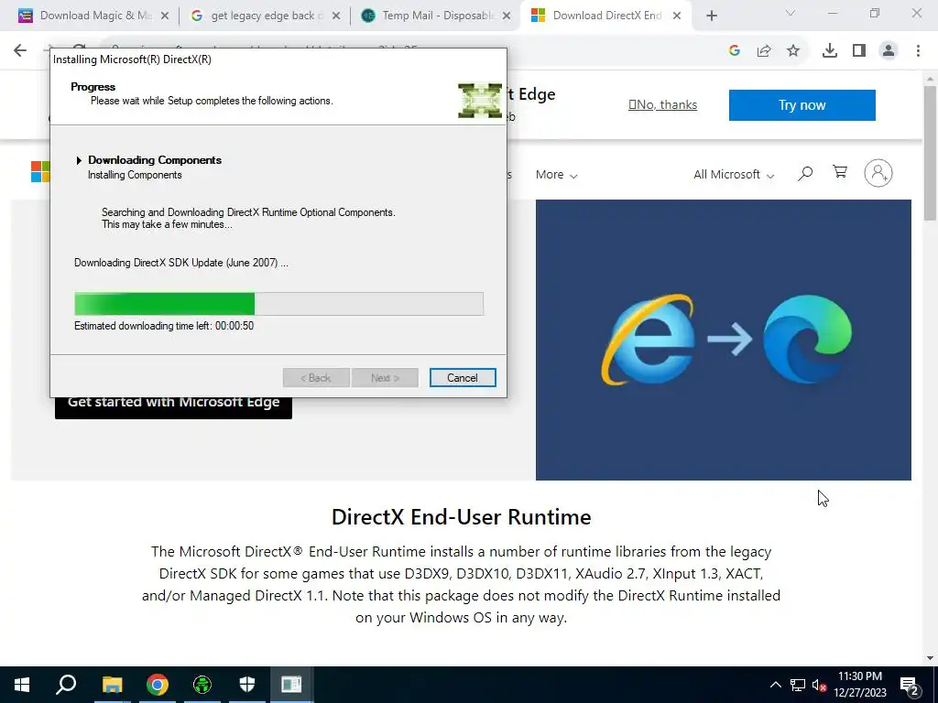Close the Temp Mail tab

coord(507,16)
